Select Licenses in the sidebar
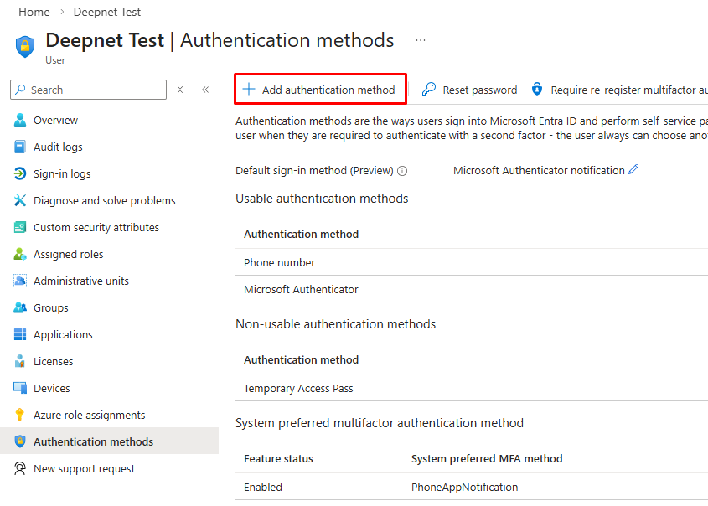Image resolution: width=708 pixels, height=506 pixels. pyautogui.click(x=53, y=362)
